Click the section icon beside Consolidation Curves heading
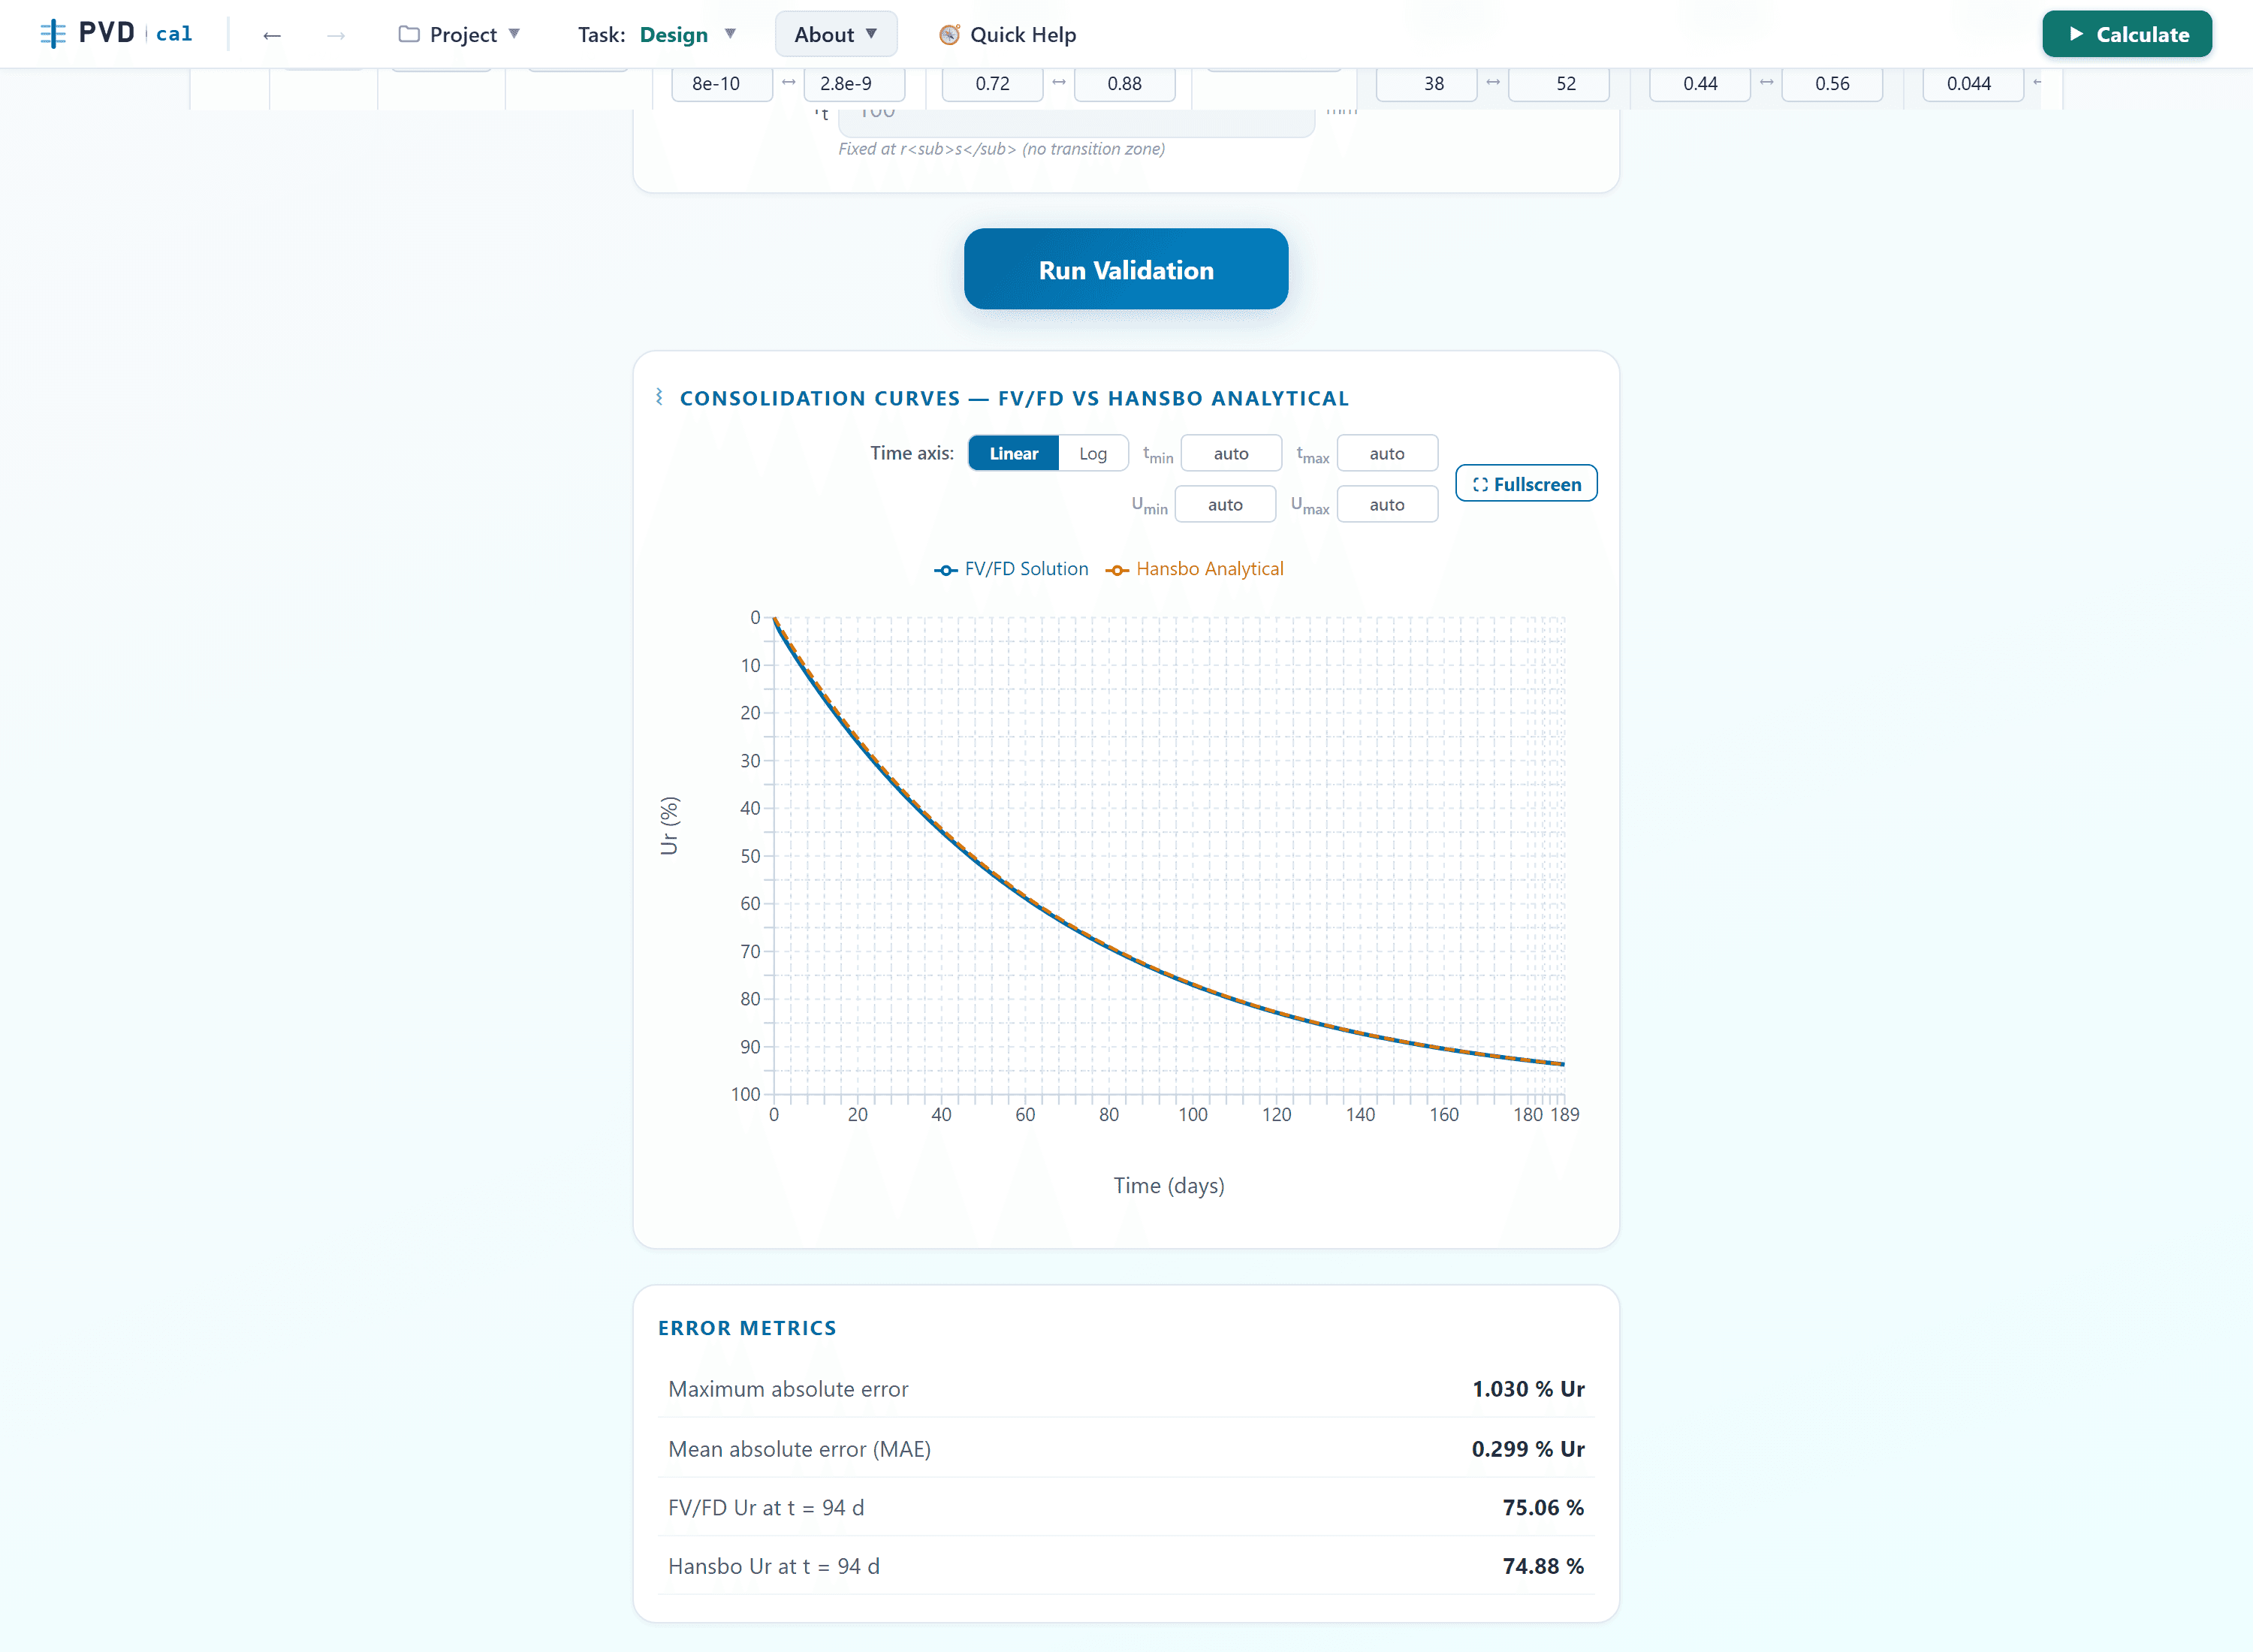Screen dimensions: 2253x1652 [x=660, y=397]
